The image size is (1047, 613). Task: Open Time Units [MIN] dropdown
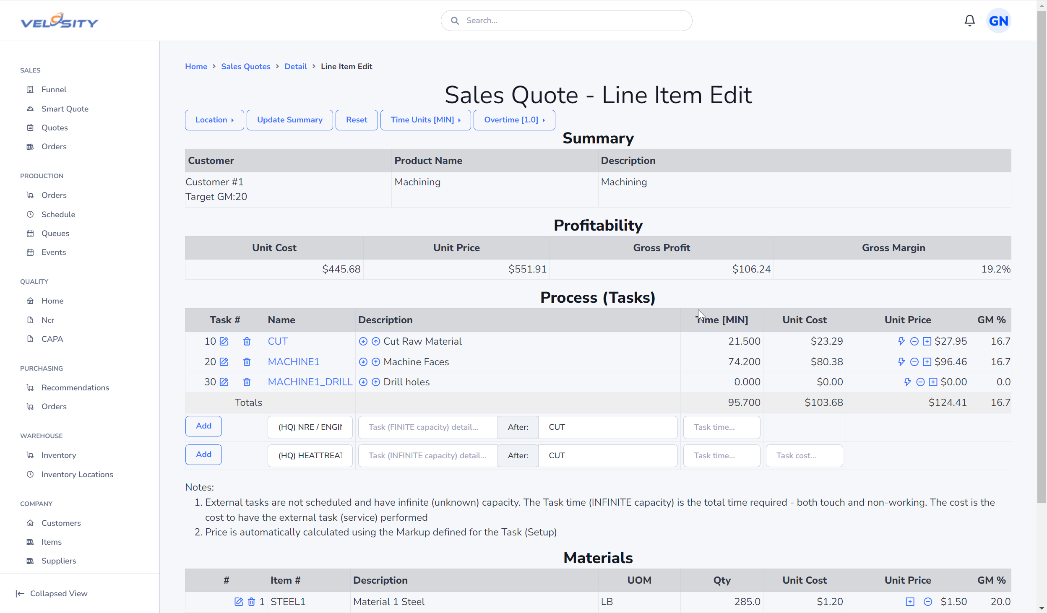(x=425, y=120)
